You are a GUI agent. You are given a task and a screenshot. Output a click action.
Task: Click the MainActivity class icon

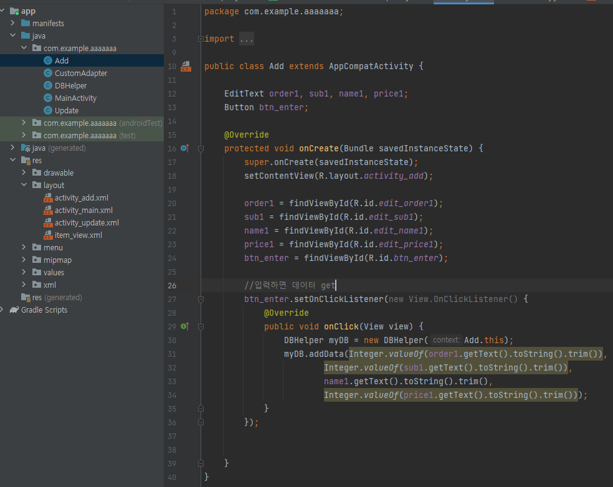48,98
